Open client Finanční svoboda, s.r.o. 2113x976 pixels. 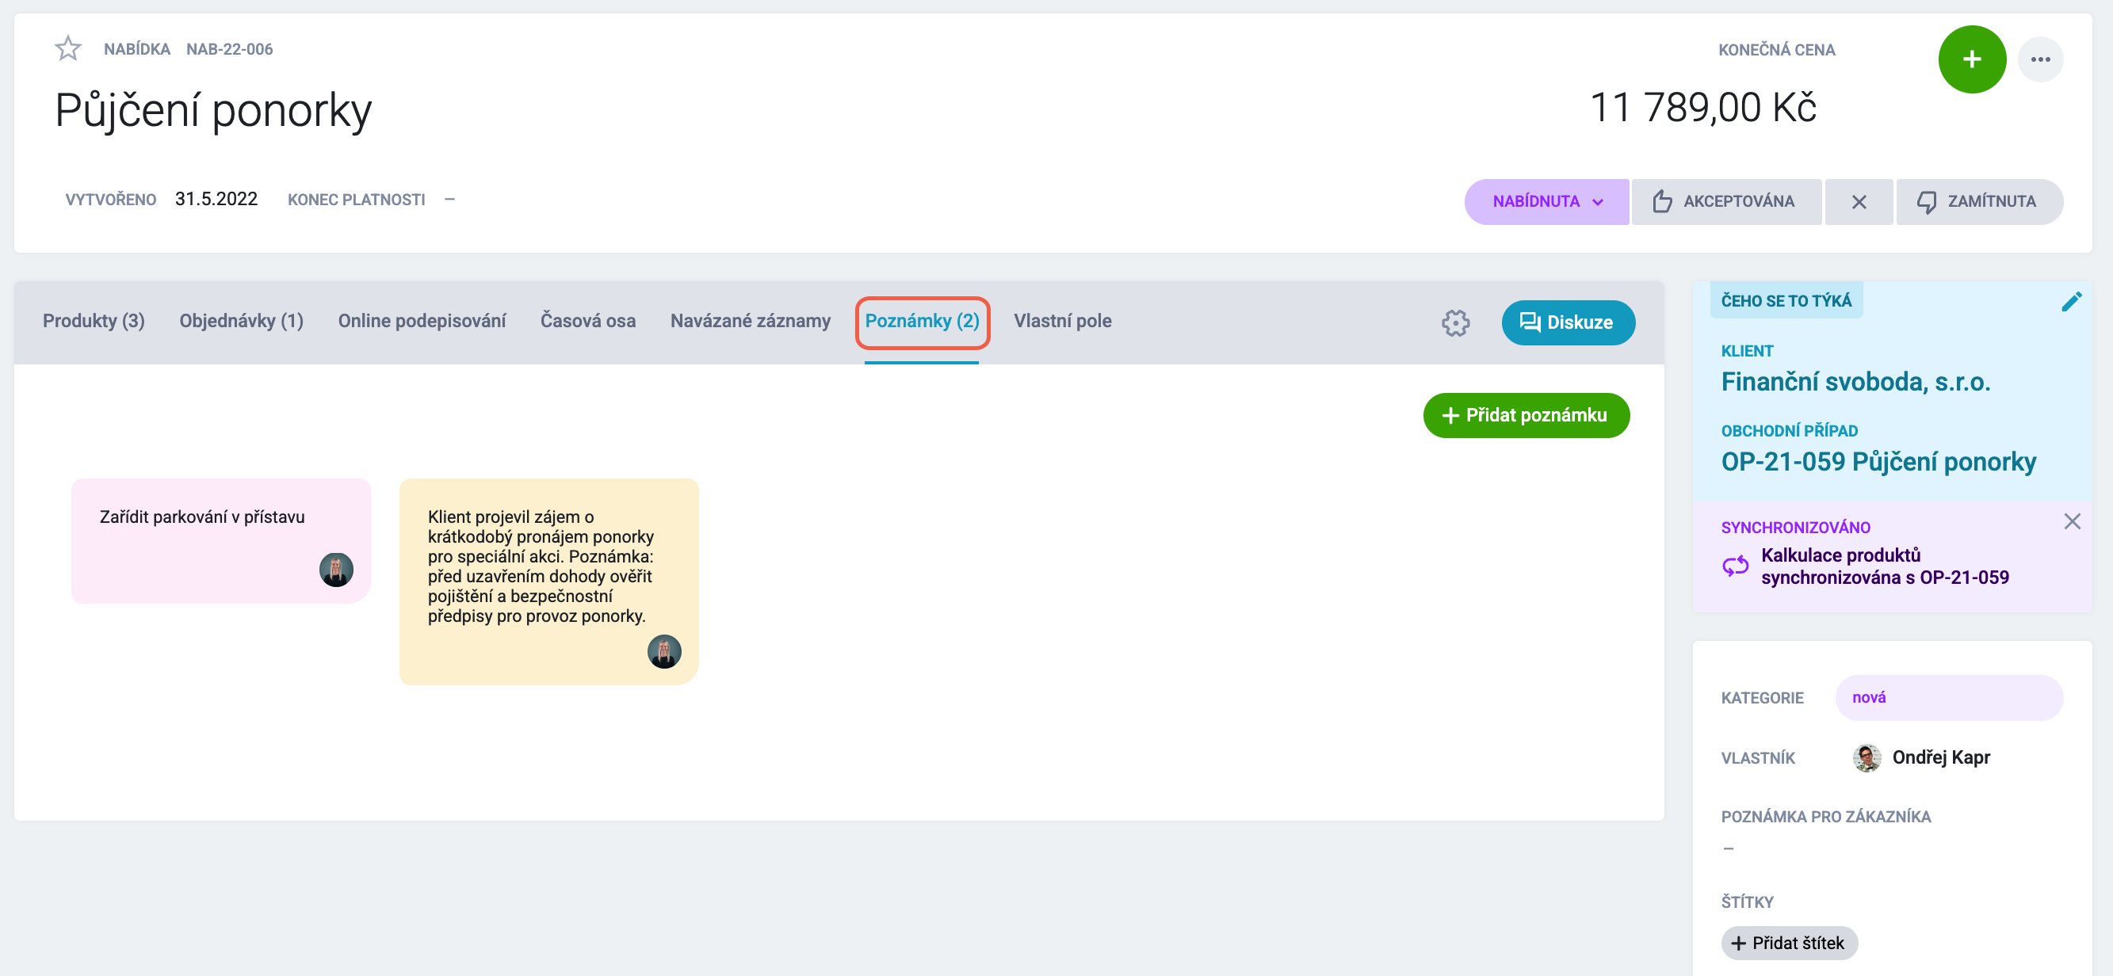click(x=1855, y=382)
